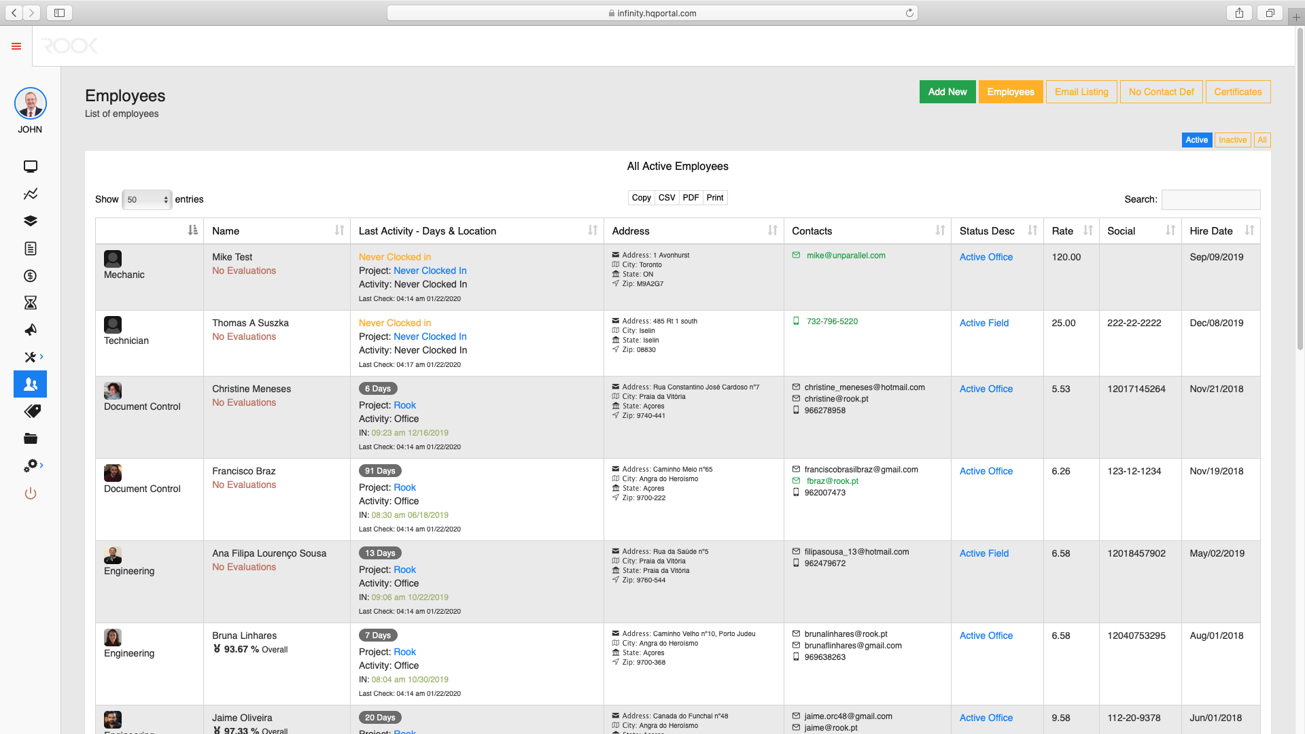Open the hourglass time tracking icon
This screenshot has width=1305, height=734.
click(30, 302)
